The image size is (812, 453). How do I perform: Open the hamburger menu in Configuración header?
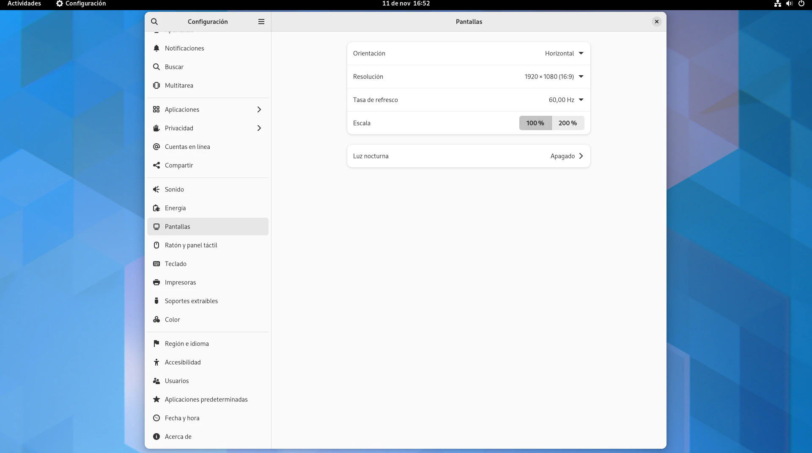(x=261, y=22)
